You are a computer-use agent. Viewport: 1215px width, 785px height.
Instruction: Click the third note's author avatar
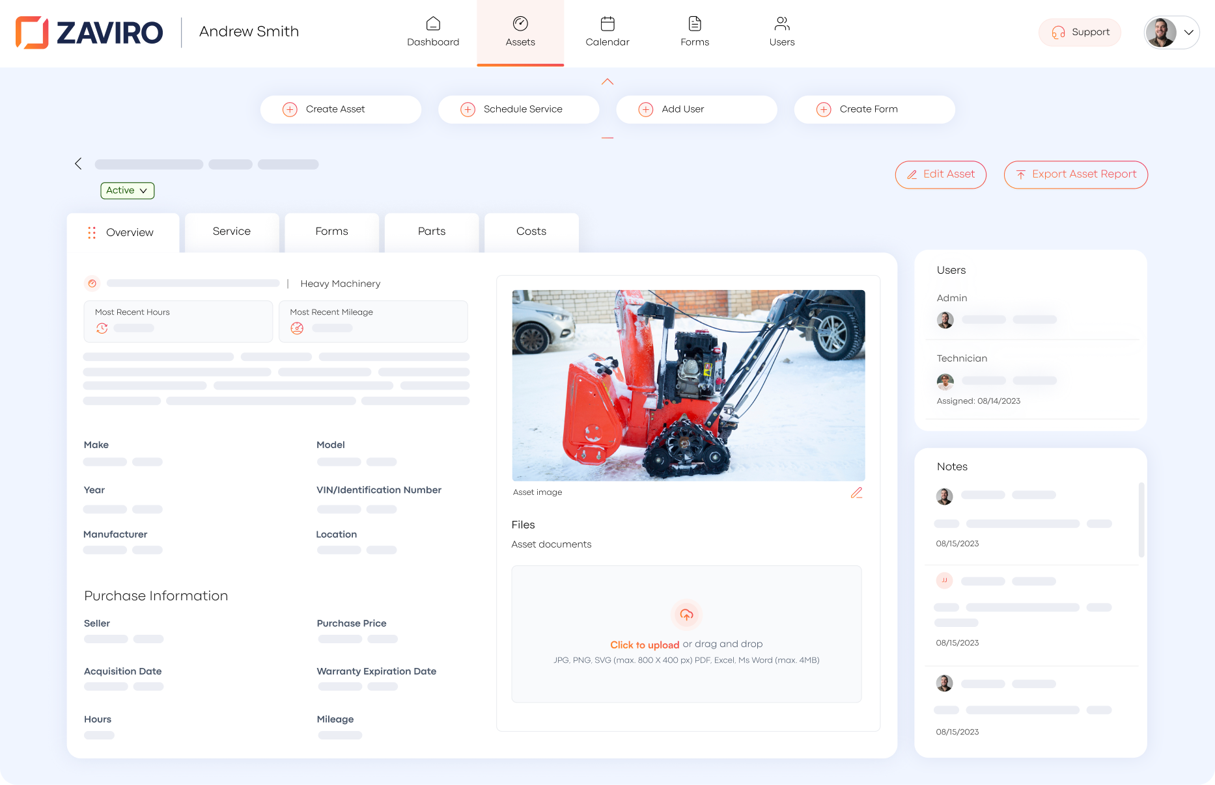coord(944,683)
